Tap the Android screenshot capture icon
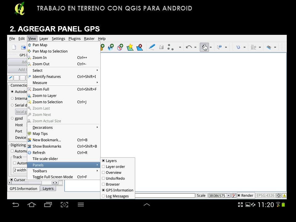Image resolution: width=296 pixels, height=222 pixels. coord(64,204)
